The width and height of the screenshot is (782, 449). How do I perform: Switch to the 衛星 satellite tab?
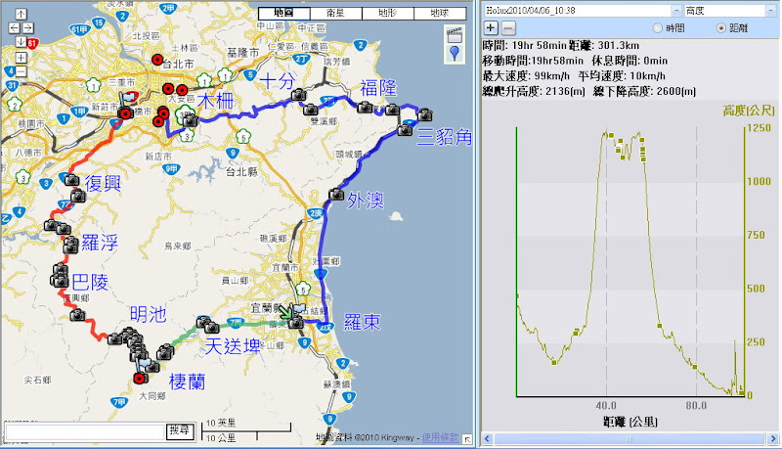(x=335, y=13)
